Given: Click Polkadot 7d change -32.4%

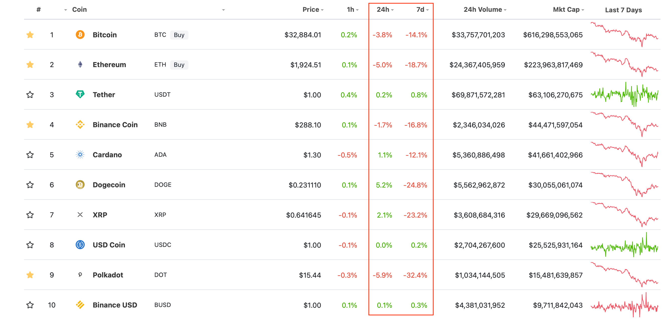Looking at the screenshot, I should click(x=415, y=275).
